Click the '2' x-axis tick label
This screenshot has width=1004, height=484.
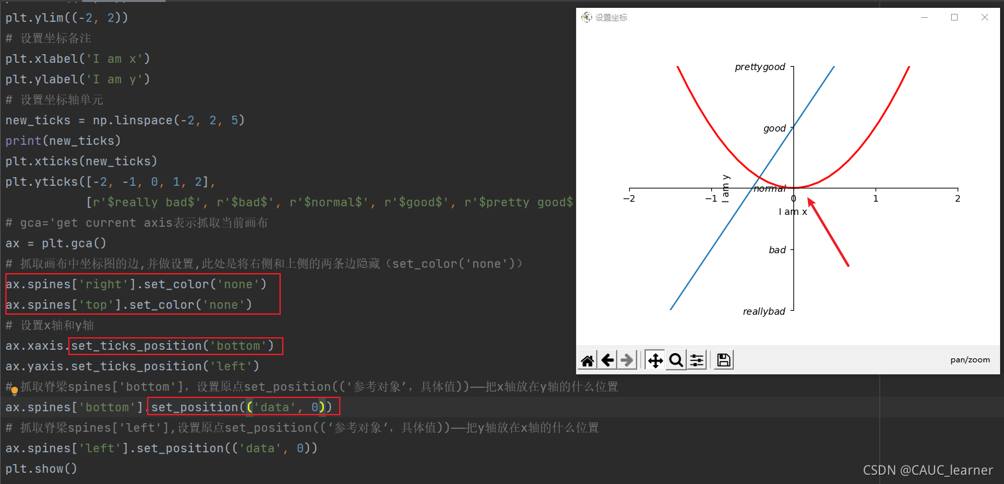[x=958, y=198]
